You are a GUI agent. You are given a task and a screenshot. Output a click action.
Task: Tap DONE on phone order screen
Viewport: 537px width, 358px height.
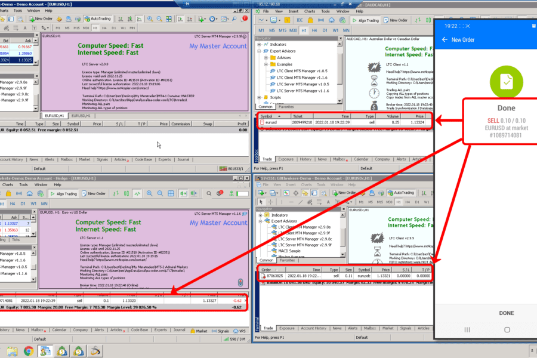coord(507,313)
